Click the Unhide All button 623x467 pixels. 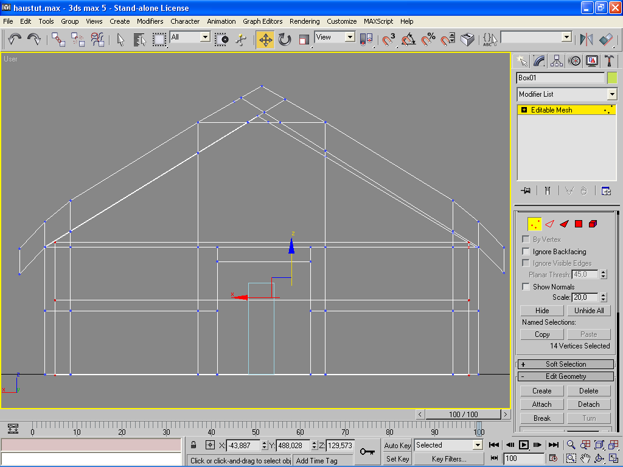click(589, 310)
